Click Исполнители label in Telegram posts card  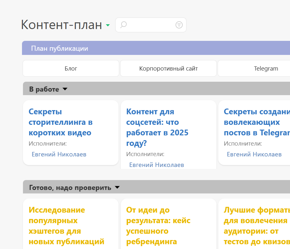coord(243,143)
